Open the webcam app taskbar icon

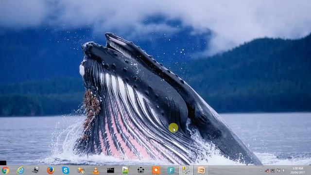(35, 170)
